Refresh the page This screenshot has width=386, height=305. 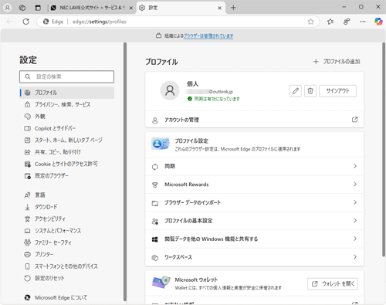tap(26, 22)
